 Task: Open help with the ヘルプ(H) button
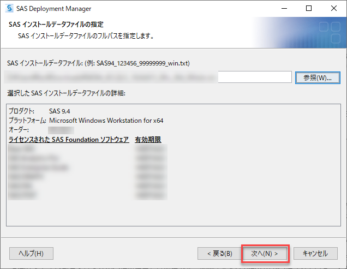tap(31, 254)
